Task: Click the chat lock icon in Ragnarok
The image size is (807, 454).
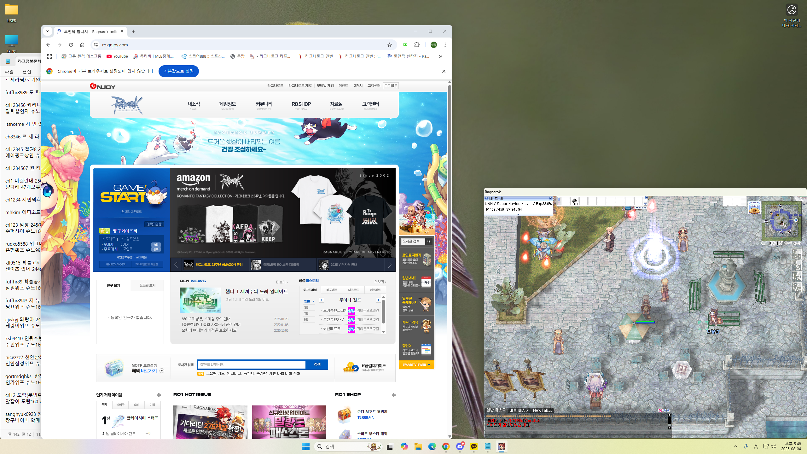Action: pos(668,410)
